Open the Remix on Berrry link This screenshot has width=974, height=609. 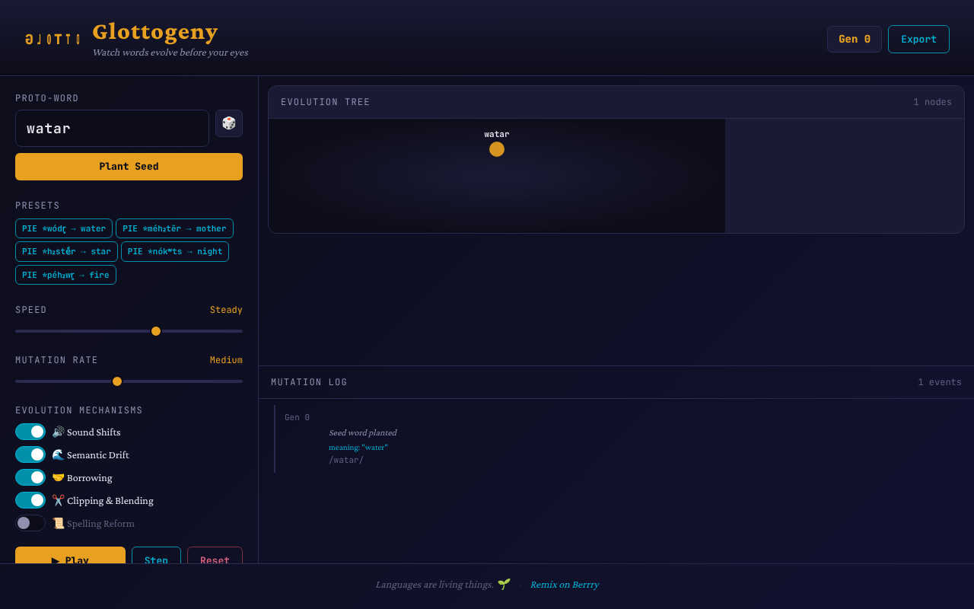pyautogui.click(x=565, y=584)
